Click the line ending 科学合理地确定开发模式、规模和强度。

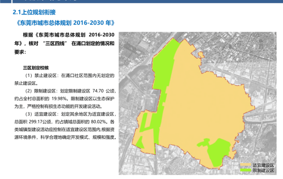(66, 137)
